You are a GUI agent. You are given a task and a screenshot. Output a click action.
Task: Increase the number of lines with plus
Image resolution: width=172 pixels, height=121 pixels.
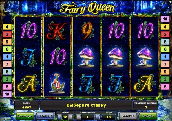tap(71, 117)
